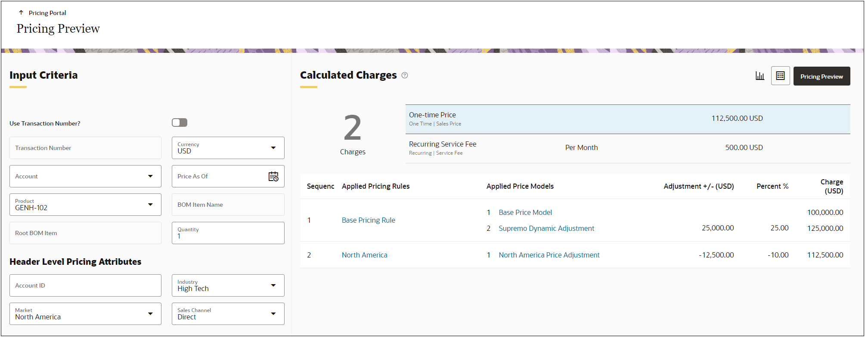Open the Base Pricing Rule link
Image resolution: width=865 pixels, height=337 pixels.
[369, 220]
